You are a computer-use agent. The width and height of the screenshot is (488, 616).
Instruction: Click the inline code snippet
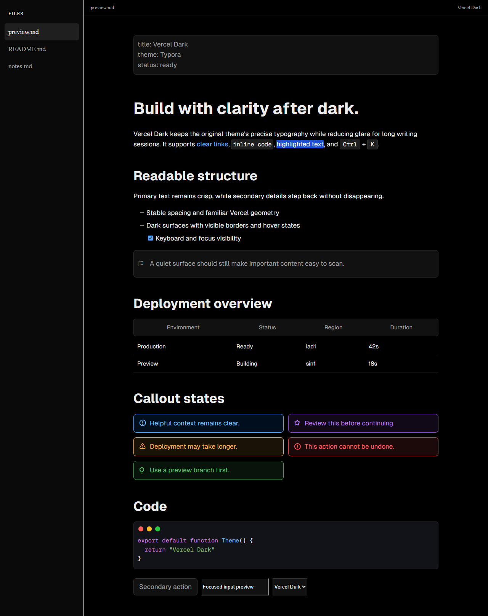(x=252, y=144)
